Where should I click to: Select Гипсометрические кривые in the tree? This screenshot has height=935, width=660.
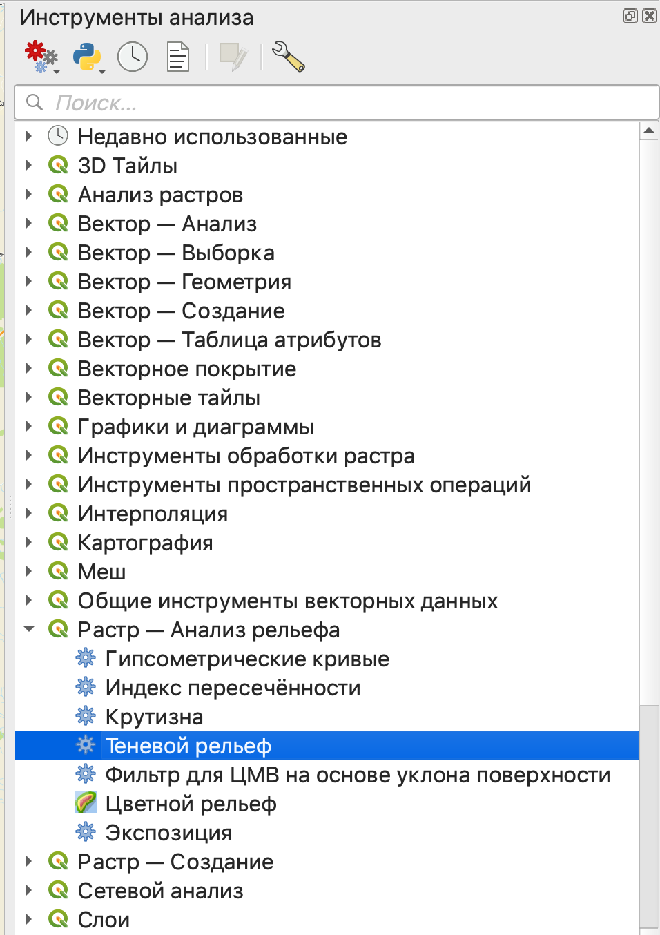(247, 659)
